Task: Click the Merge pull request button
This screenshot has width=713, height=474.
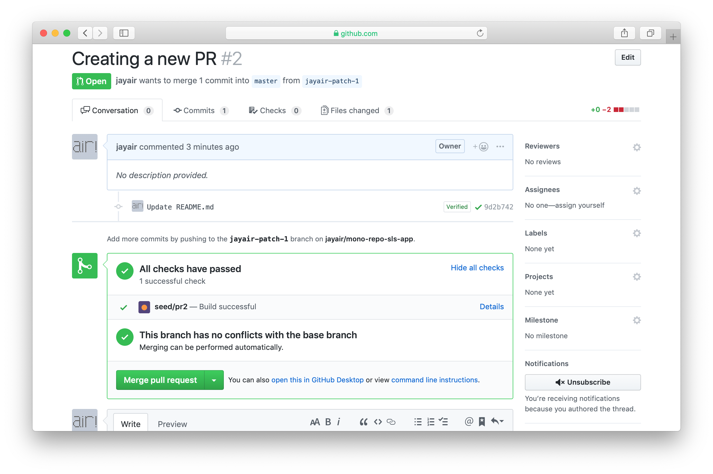Action: coord(160,380)
